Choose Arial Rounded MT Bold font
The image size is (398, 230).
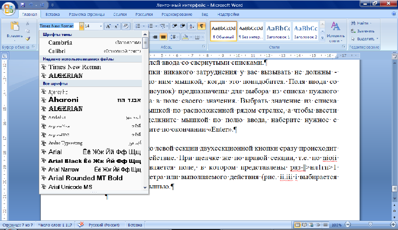(x=91, y=178)
